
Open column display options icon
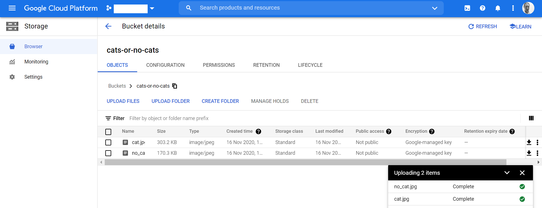[531, 118]
